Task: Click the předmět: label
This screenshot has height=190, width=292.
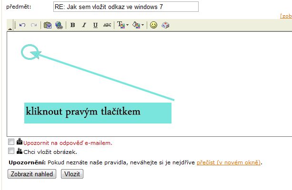Action: [x=19, y=7]
